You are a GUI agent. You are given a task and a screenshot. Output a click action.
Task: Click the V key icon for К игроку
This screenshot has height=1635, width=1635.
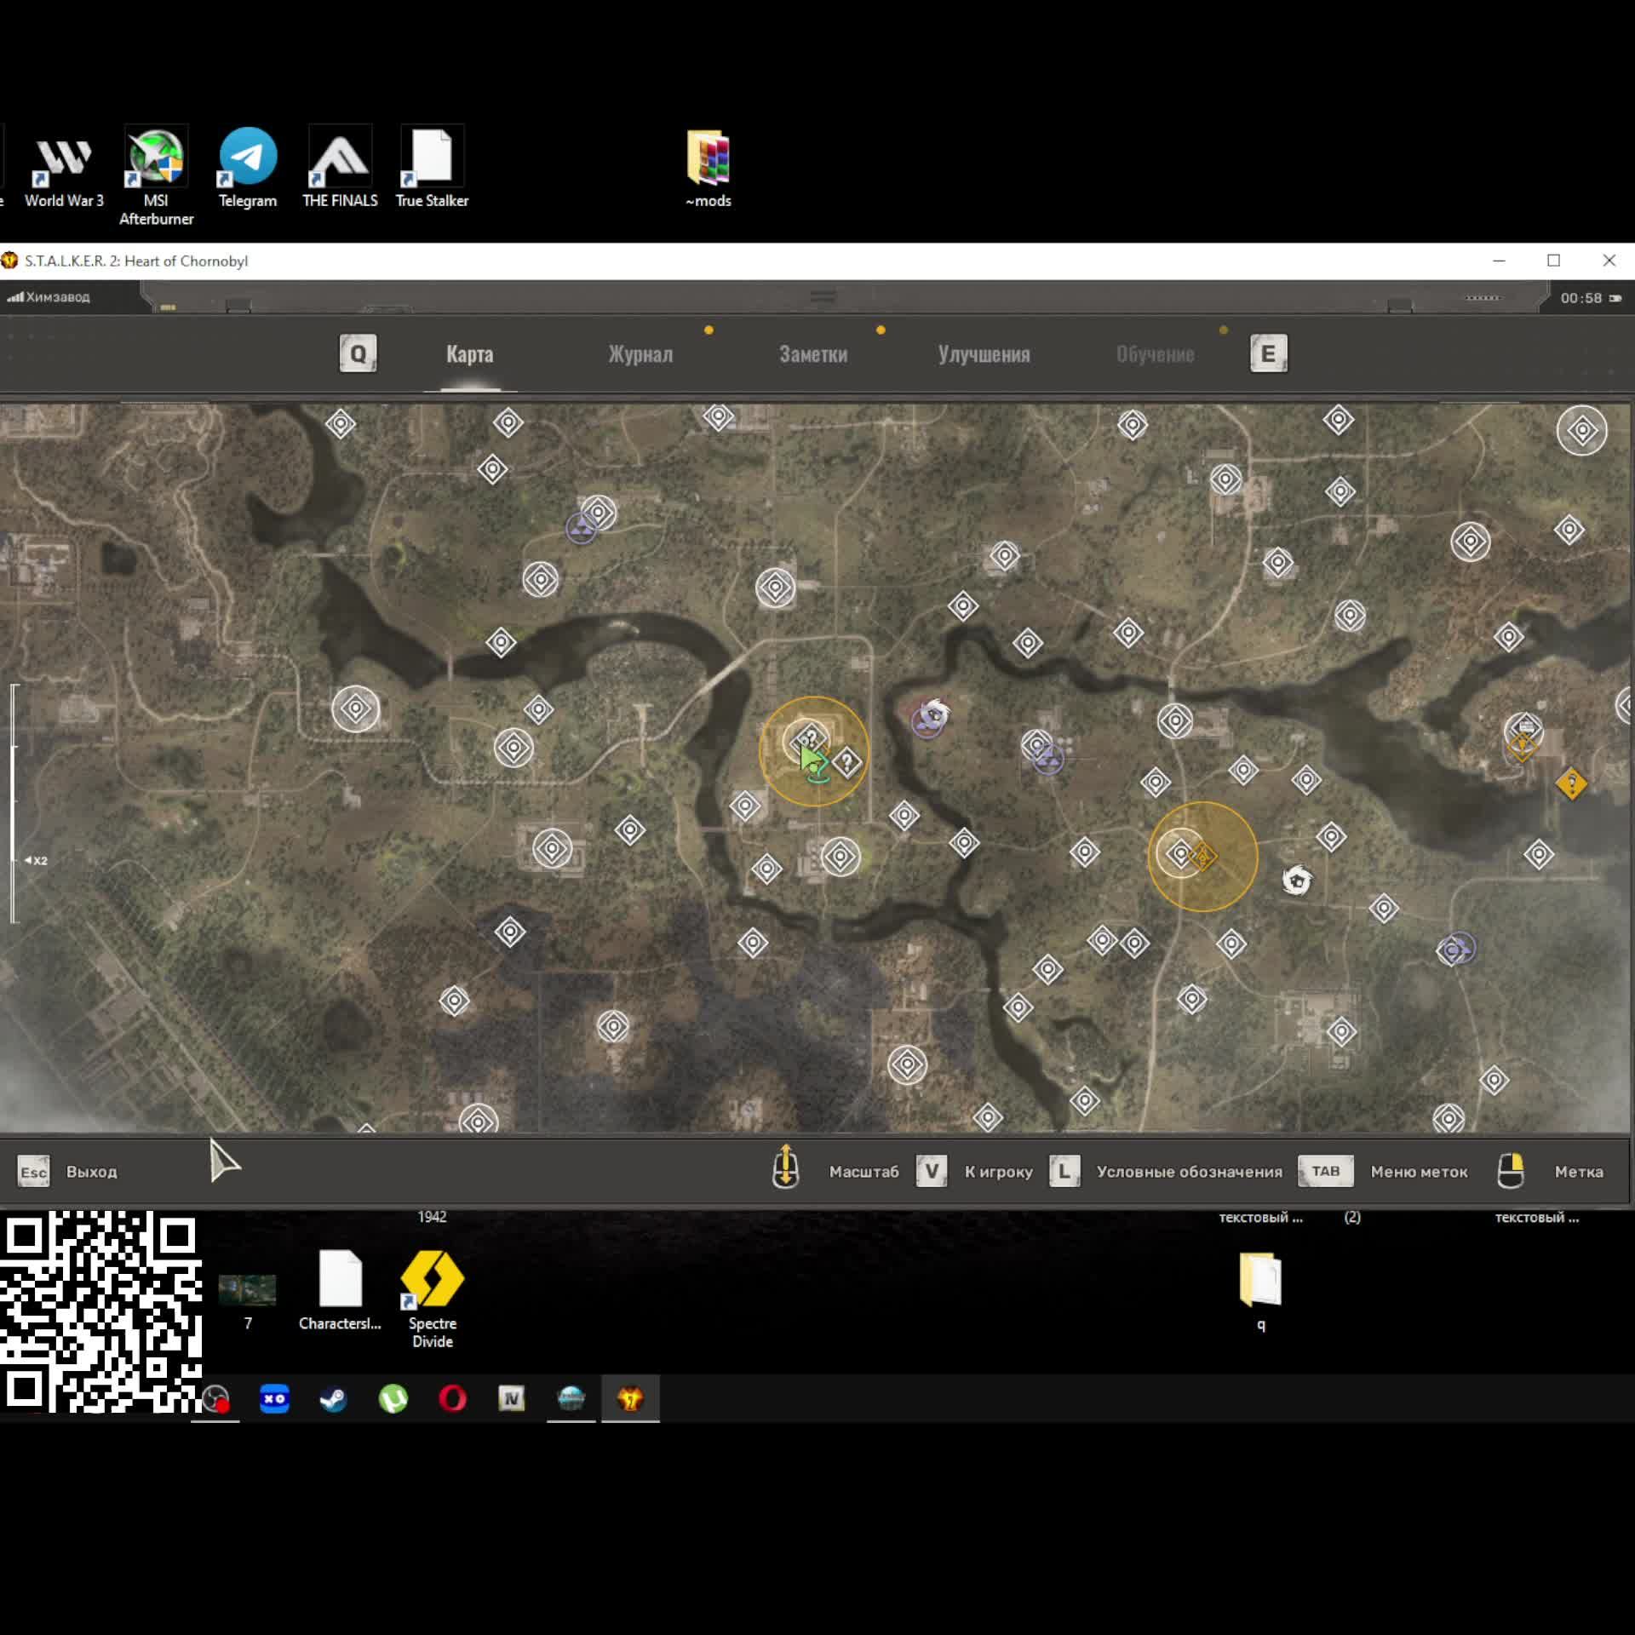tap(932, 1171)
